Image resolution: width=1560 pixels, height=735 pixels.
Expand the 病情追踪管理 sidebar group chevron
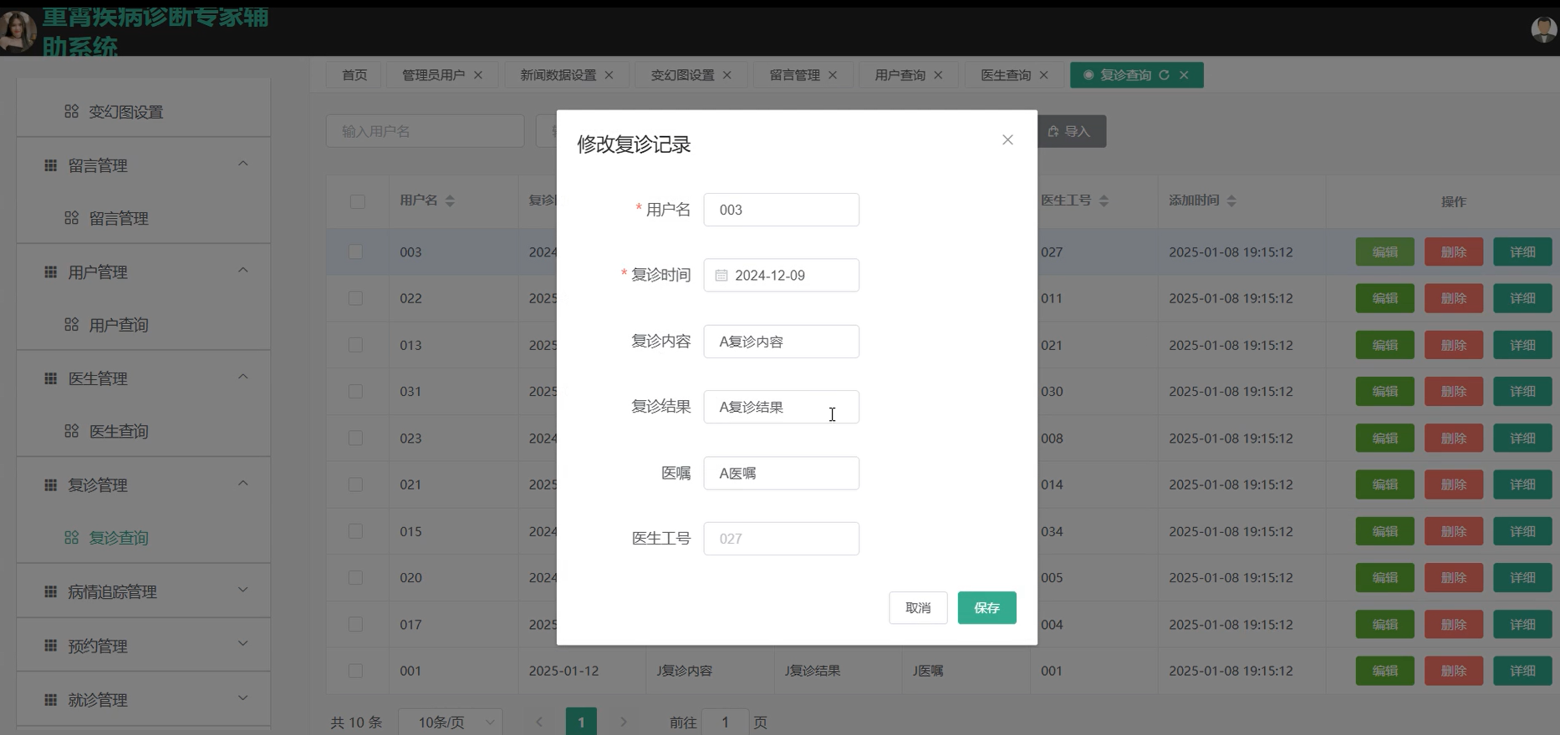point(243,590)
